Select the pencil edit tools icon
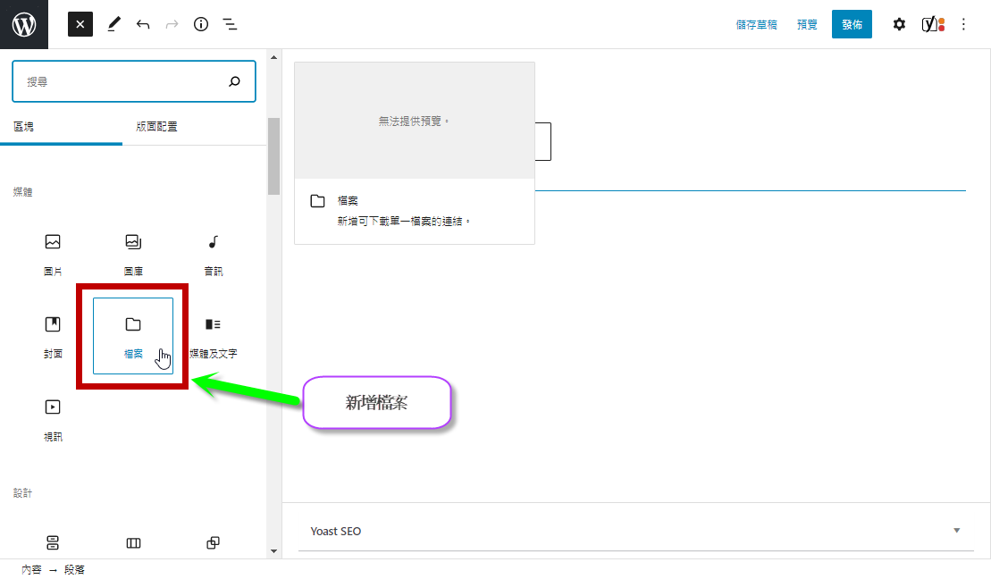 coord(113,24)
